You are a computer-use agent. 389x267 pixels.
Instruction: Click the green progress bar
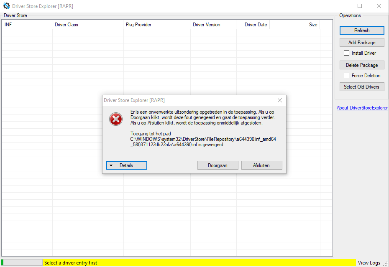point(22,262)
